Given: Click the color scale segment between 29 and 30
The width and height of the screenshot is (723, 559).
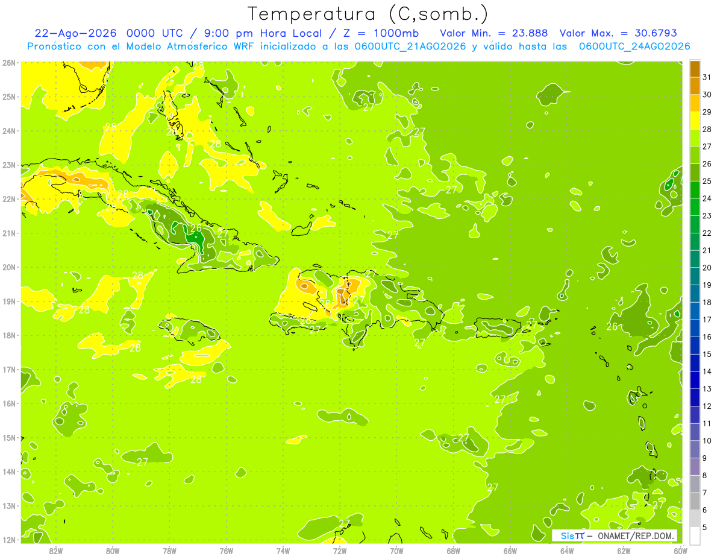Looking at the screenshot, I should [x=695, y=103].
